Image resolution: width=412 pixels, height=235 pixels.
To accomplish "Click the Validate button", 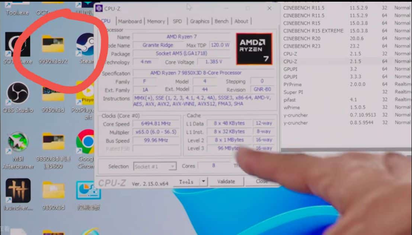I will [226, 181].
